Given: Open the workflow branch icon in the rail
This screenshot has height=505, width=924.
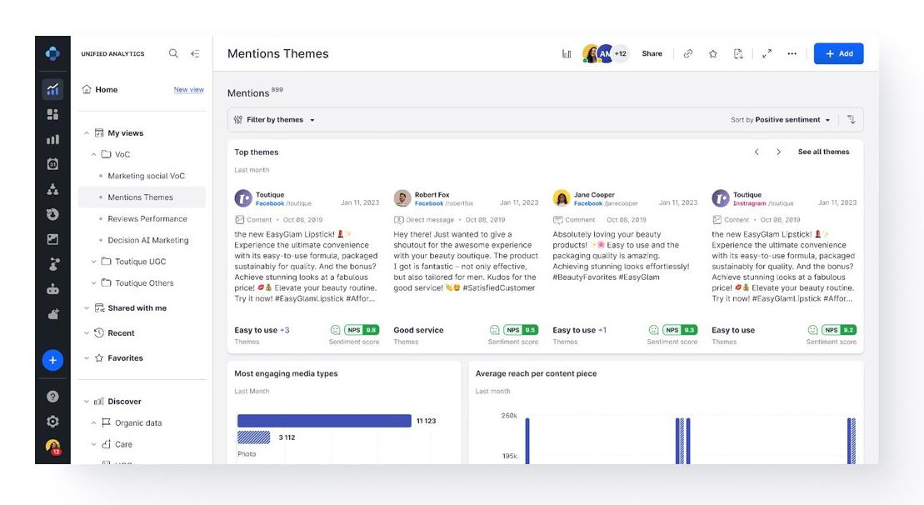Looking at the screenshot, I should click(x=52, y=264).
